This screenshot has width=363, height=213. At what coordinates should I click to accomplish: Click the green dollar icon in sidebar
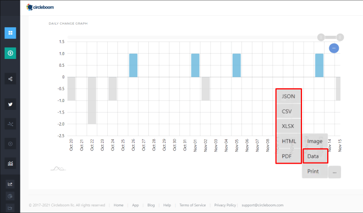[x=11, y=53]
